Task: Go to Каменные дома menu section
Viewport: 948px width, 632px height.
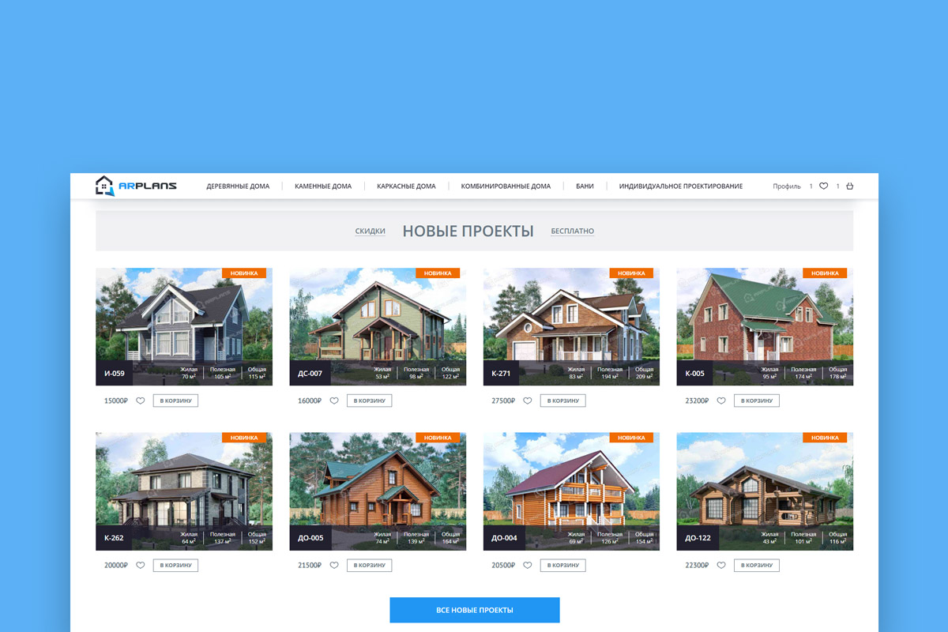Action: click(323, 186)
